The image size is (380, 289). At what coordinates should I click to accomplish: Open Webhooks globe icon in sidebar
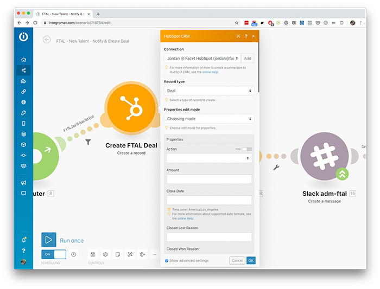pyautogui.click(x=23, y=102)
